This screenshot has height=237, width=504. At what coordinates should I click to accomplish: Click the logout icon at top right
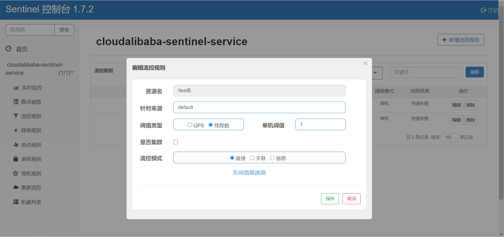(484, 10)
